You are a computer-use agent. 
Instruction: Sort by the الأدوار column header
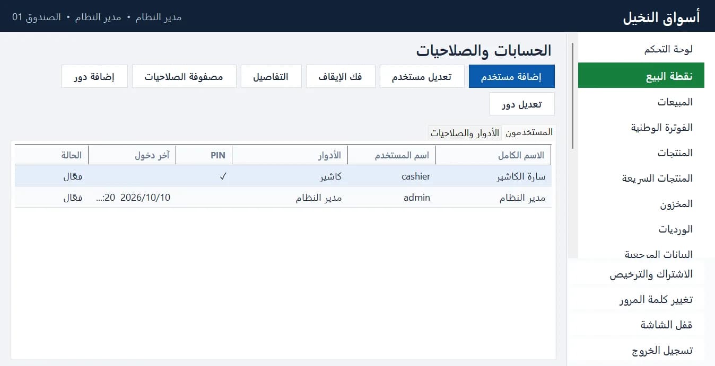point(290,155)
